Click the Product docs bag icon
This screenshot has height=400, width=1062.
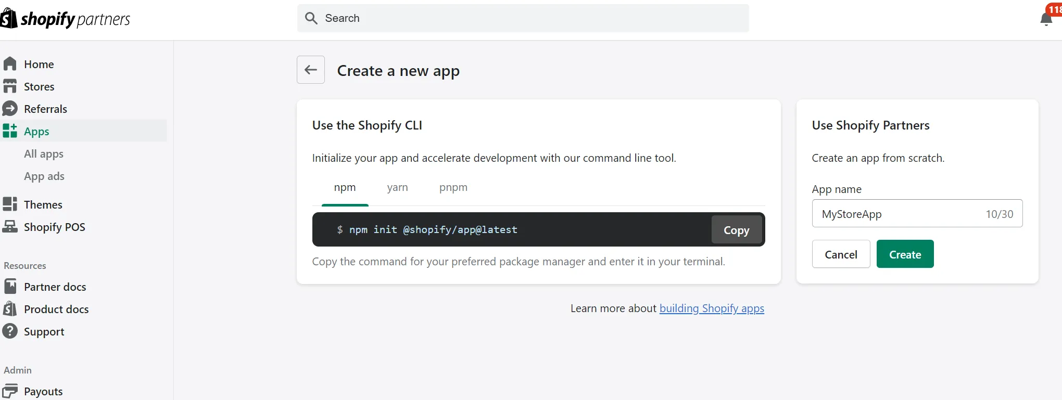(x=10, y=309)
